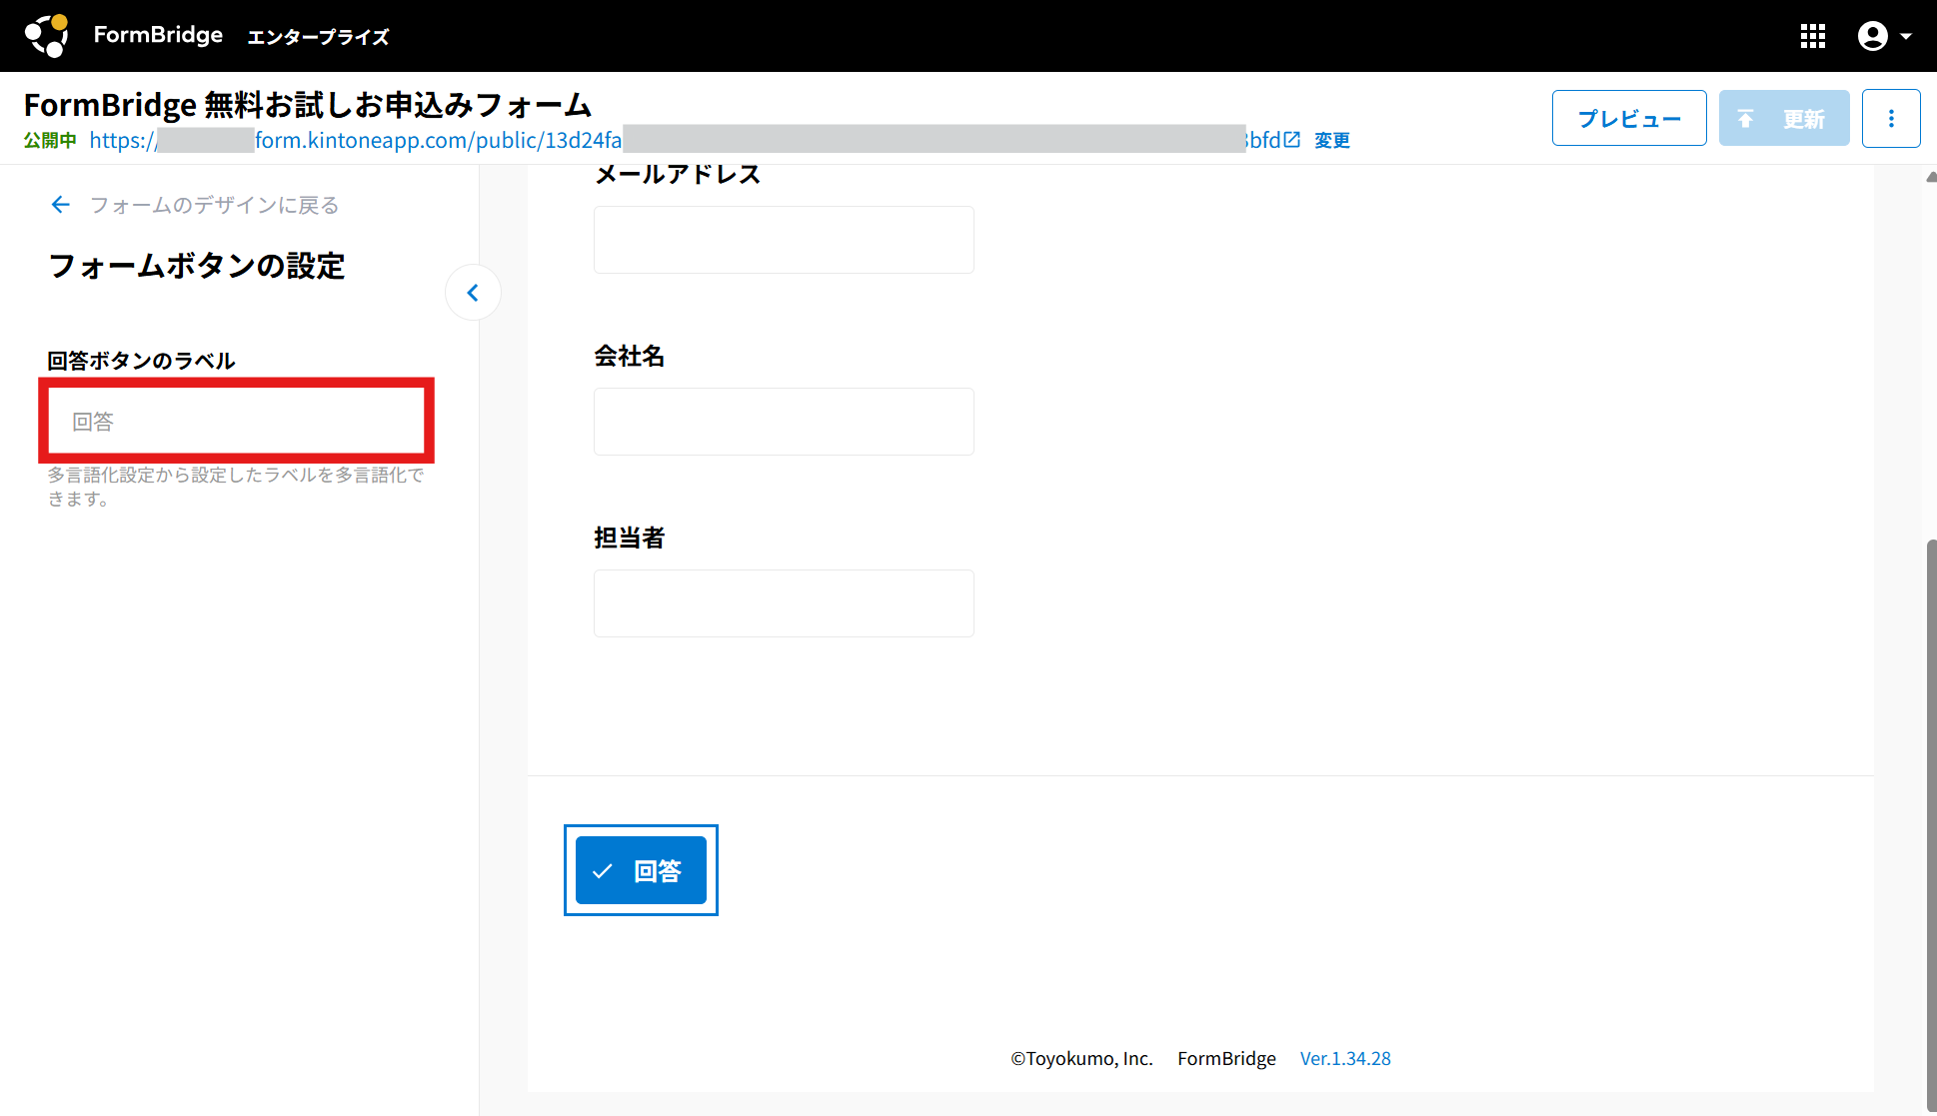This screenshot has width=1937, height=1116.
Task: Click the blue 回答 submit button
Action: click(641, 870)
